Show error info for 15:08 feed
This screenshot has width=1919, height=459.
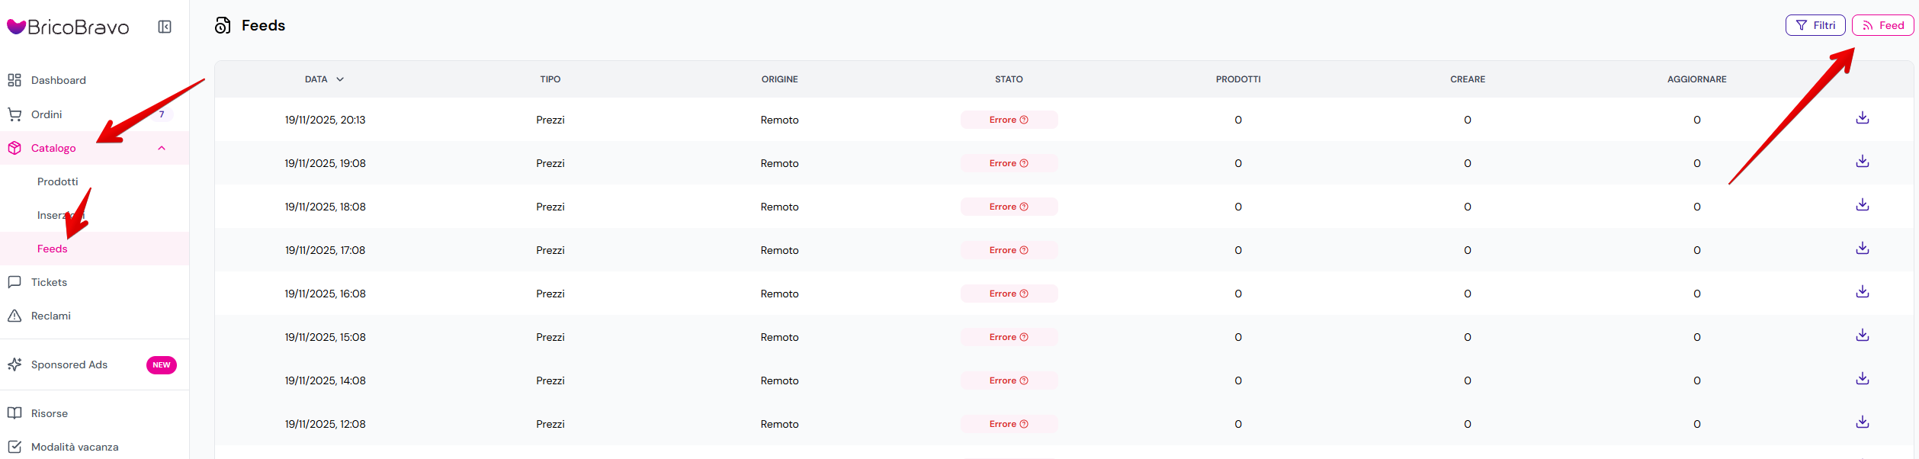tap(1024, 337)
